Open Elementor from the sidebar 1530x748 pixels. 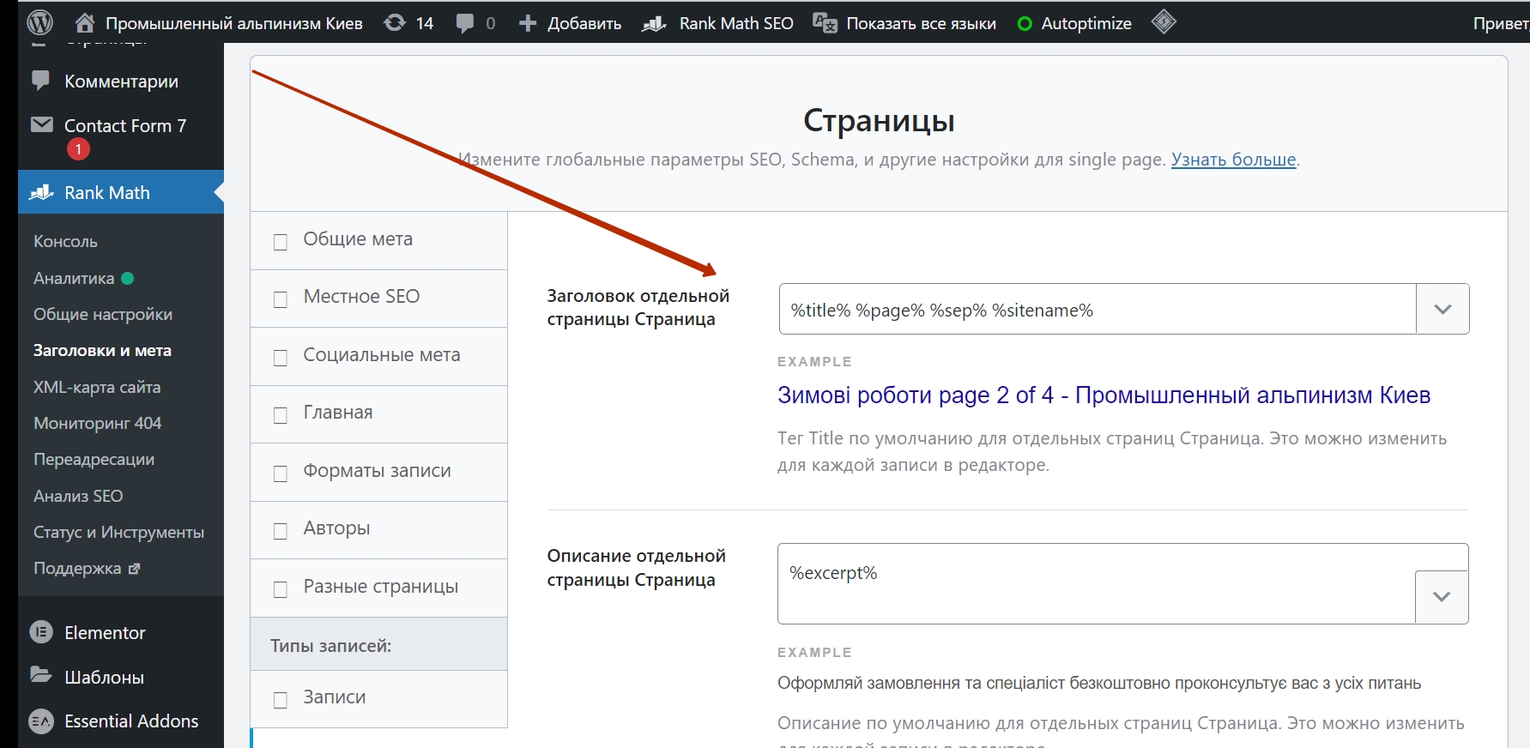pos(104,632)
